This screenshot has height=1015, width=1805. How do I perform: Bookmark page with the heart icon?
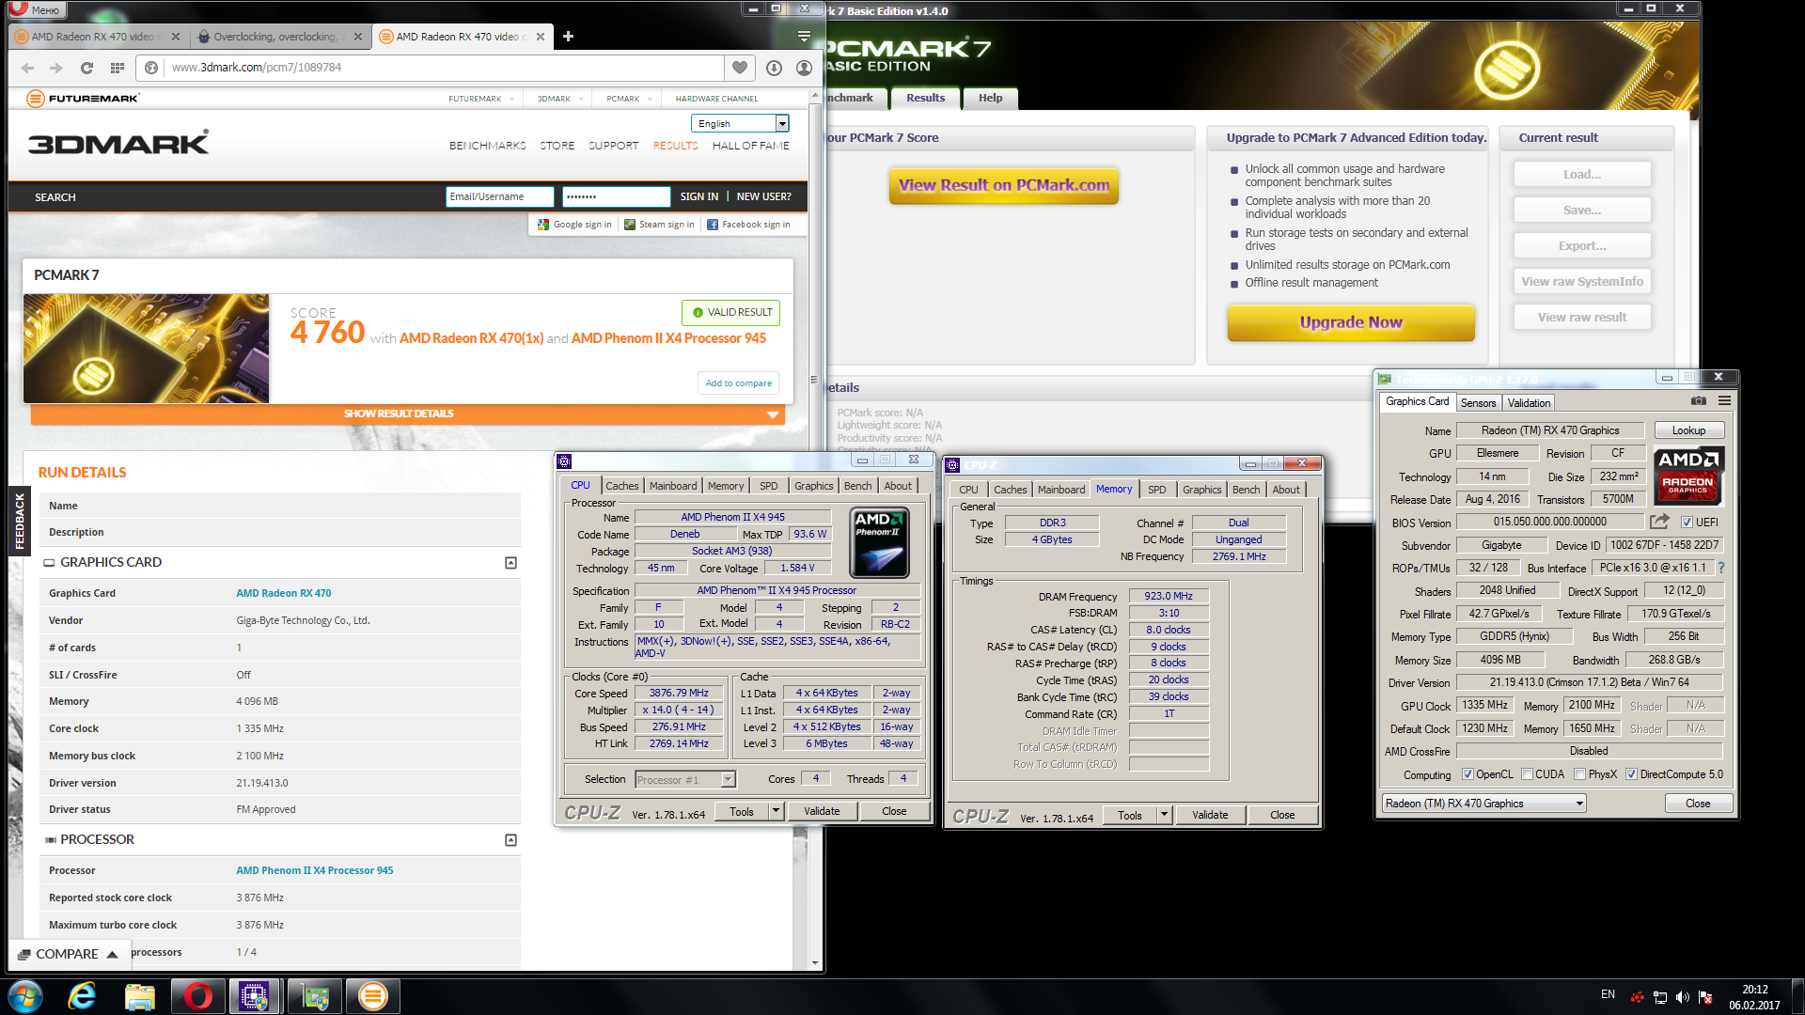point(740,68)
